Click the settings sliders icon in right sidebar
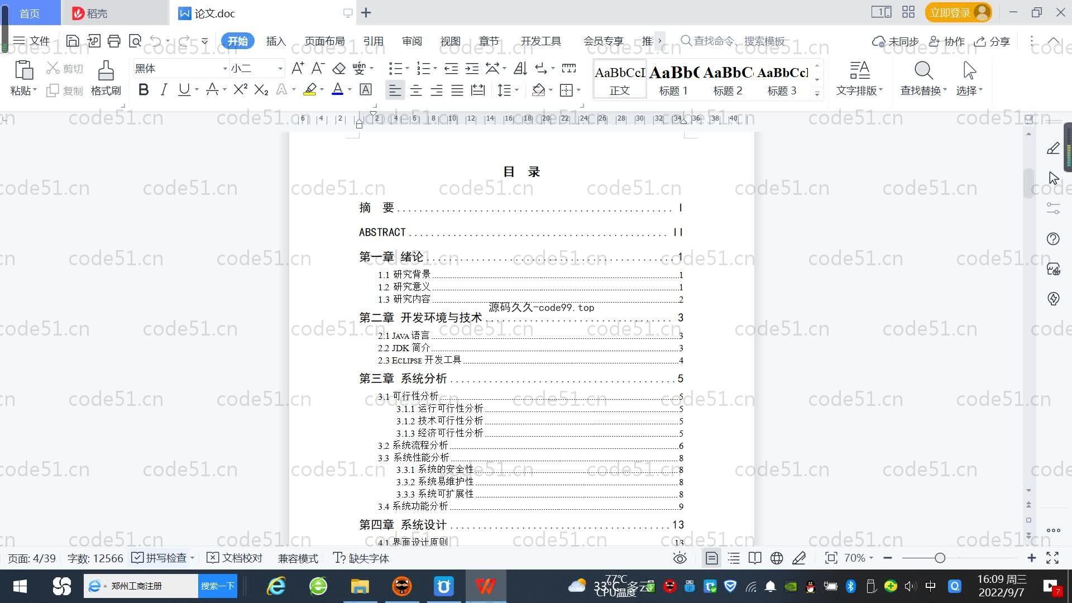 (x=1053, y=209)
